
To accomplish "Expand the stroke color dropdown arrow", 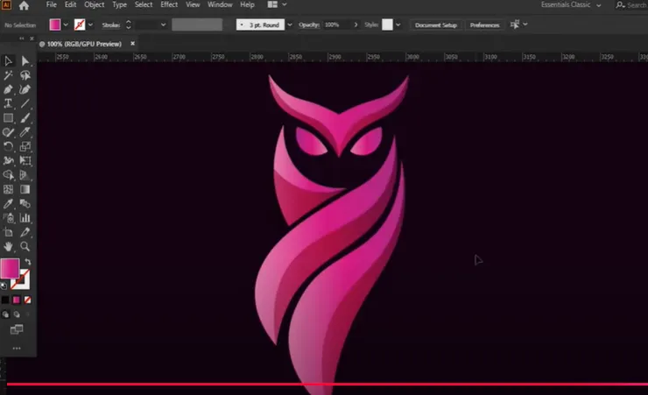I will click(x=90, y=25).
